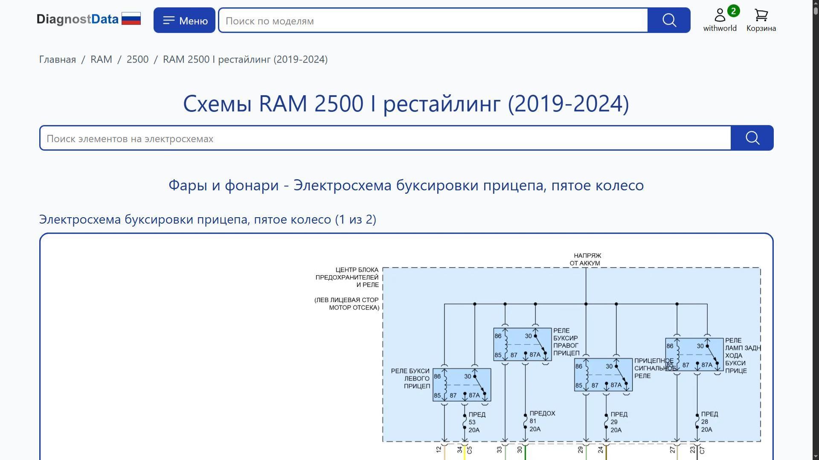Open the 2500 breadcrumb link

[x=137, y=59]
